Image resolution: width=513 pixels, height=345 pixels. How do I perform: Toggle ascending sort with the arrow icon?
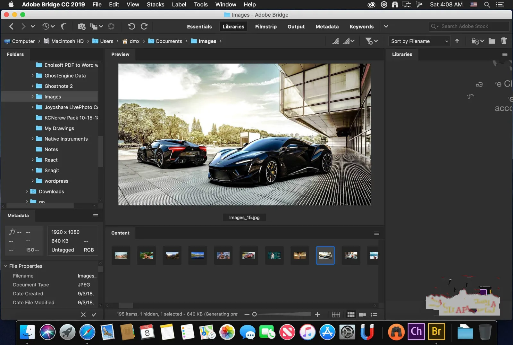[457, 41]
